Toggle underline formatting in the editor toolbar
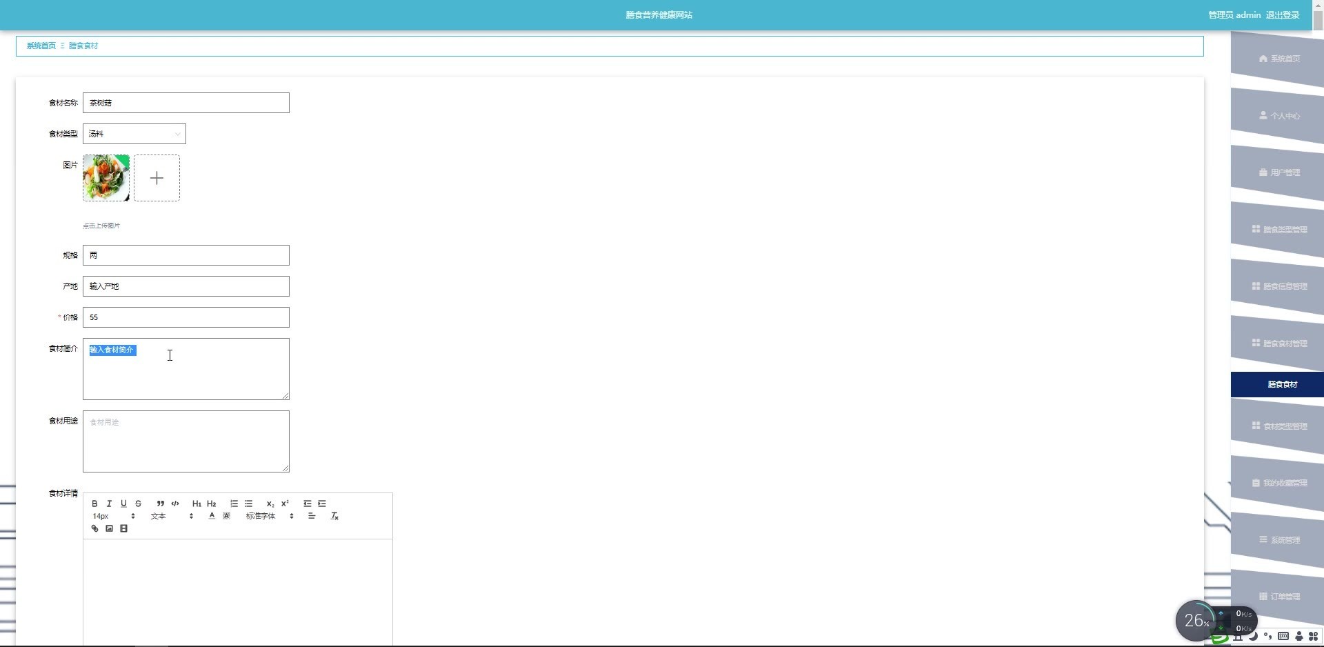This screenshot has width=1324, height=647. click(x=123, y=504)
